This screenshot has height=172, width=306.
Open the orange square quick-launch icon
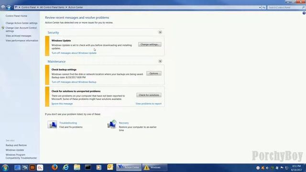point(33,168)
